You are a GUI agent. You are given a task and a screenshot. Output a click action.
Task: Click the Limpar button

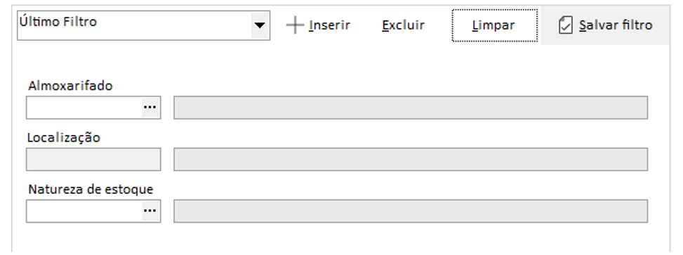pos(494,25)
